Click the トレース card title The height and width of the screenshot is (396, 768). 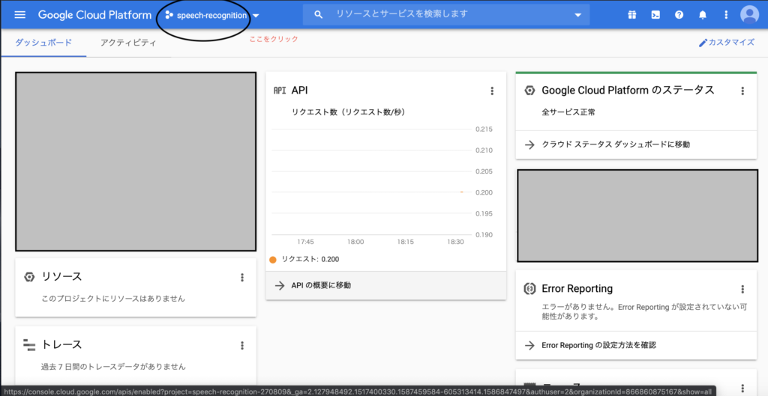point(61,344)
